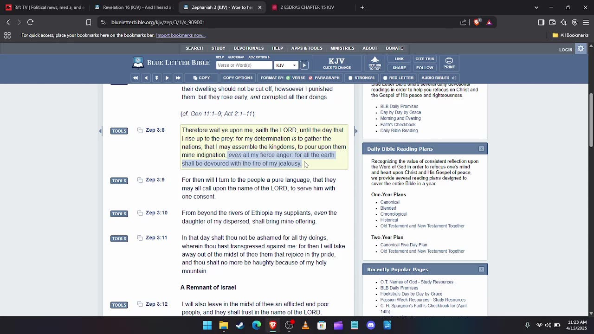Copy the Zep 3:9 verse using its copy icon
The height and width of the screenshot is (334, 594).
[140, 180]
